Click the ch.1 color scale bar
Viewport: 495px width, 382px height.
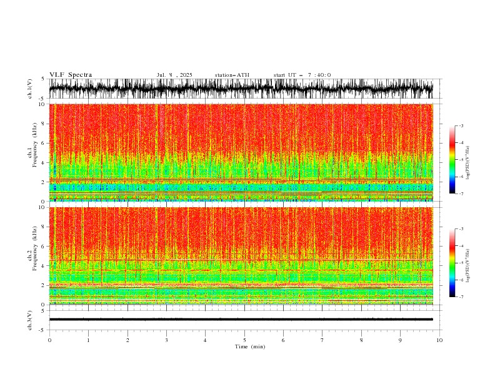(x=452, y=160)
